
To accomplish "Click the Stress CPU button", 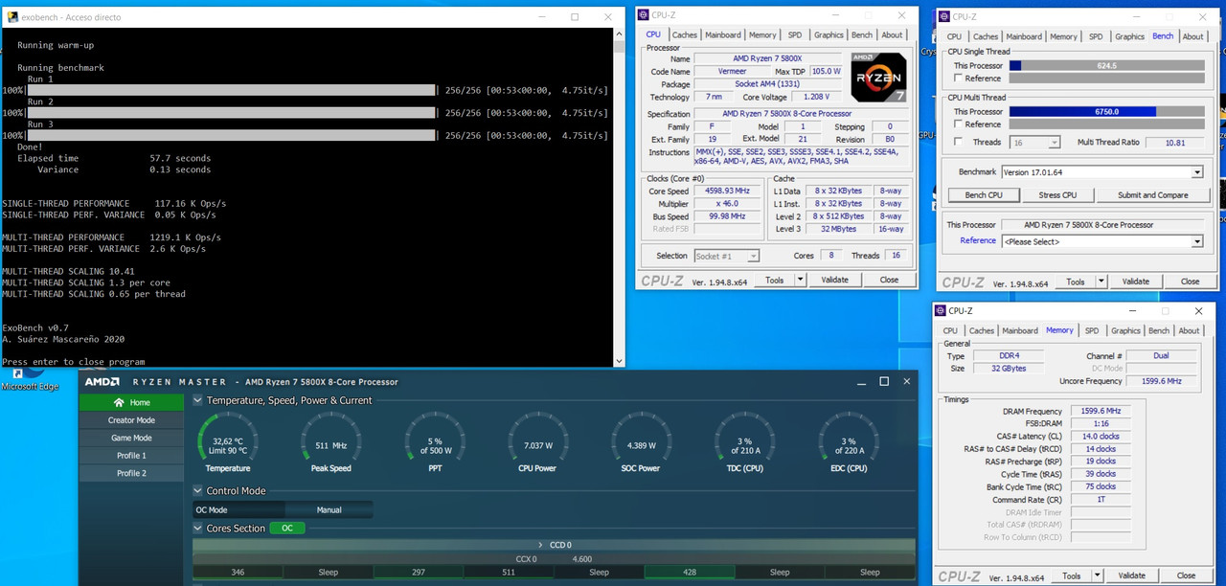I will click(1057, 194).
